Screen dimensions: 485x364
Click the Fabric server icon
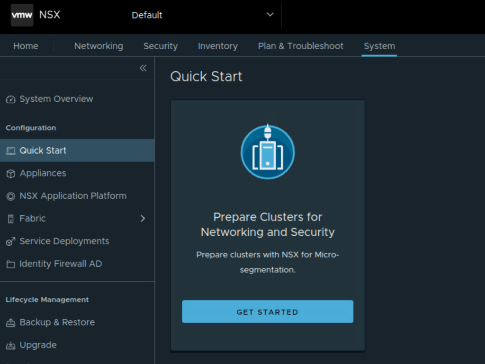tap(10, 219)
